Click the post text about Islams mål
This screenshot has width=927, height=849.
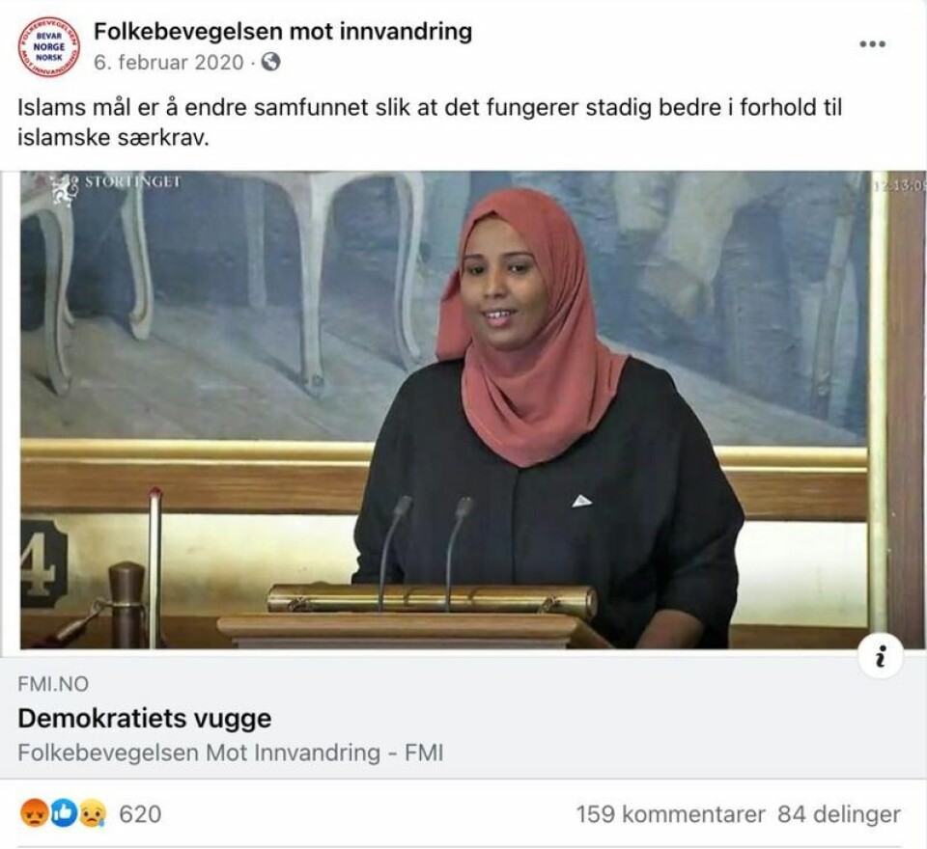click(x=429, y=123)
